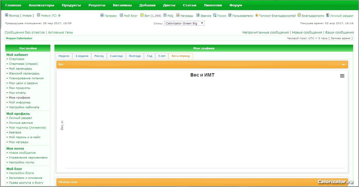
Task: Collapse the Вес panel with minus
Action: click(x=343, y=65)
